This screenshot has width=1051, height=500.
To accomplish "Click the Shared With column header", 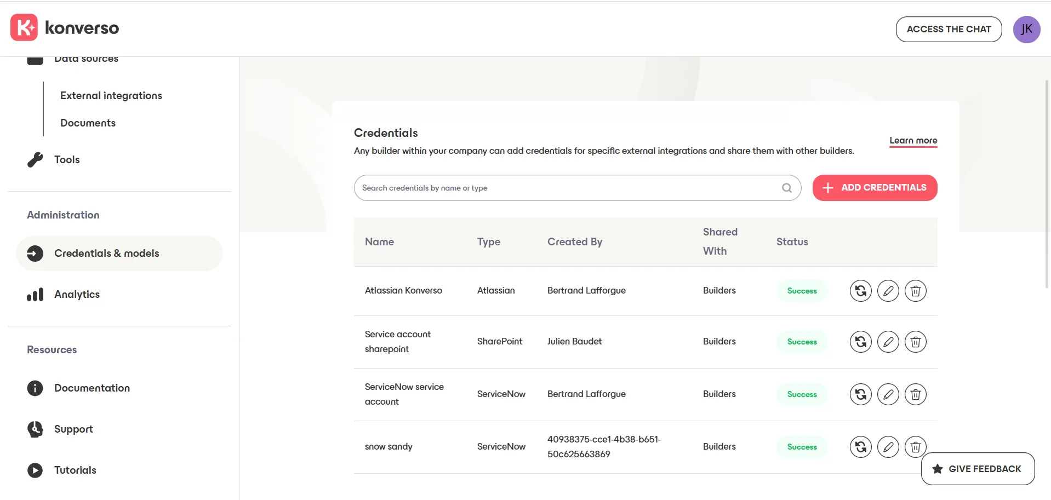I will pyautogui.click(x=720, y=242).
